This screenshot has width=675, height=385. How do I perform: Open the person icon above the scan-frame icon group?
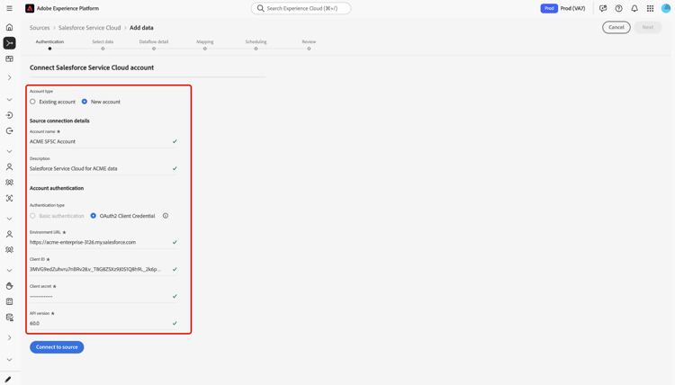tap(9, 167)
